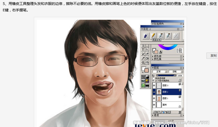The image size is (218, 127).
Task: Click the layer opacity slider bar
Action: point(166,76)
